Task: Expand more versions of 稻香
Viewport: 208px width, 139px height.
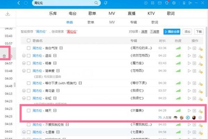Action: pyautogui.click(x=24, y=63)
